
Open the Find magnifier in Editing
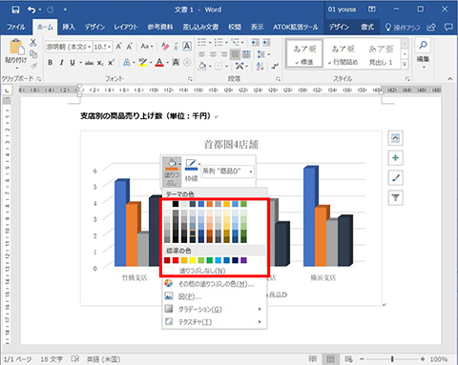click(423, 45)
